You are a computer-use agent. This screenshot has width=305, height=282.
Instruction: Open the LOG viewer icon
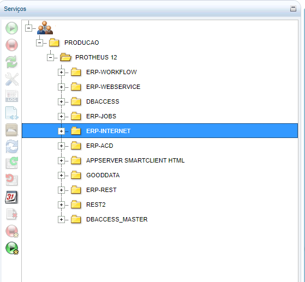point(11,96)
